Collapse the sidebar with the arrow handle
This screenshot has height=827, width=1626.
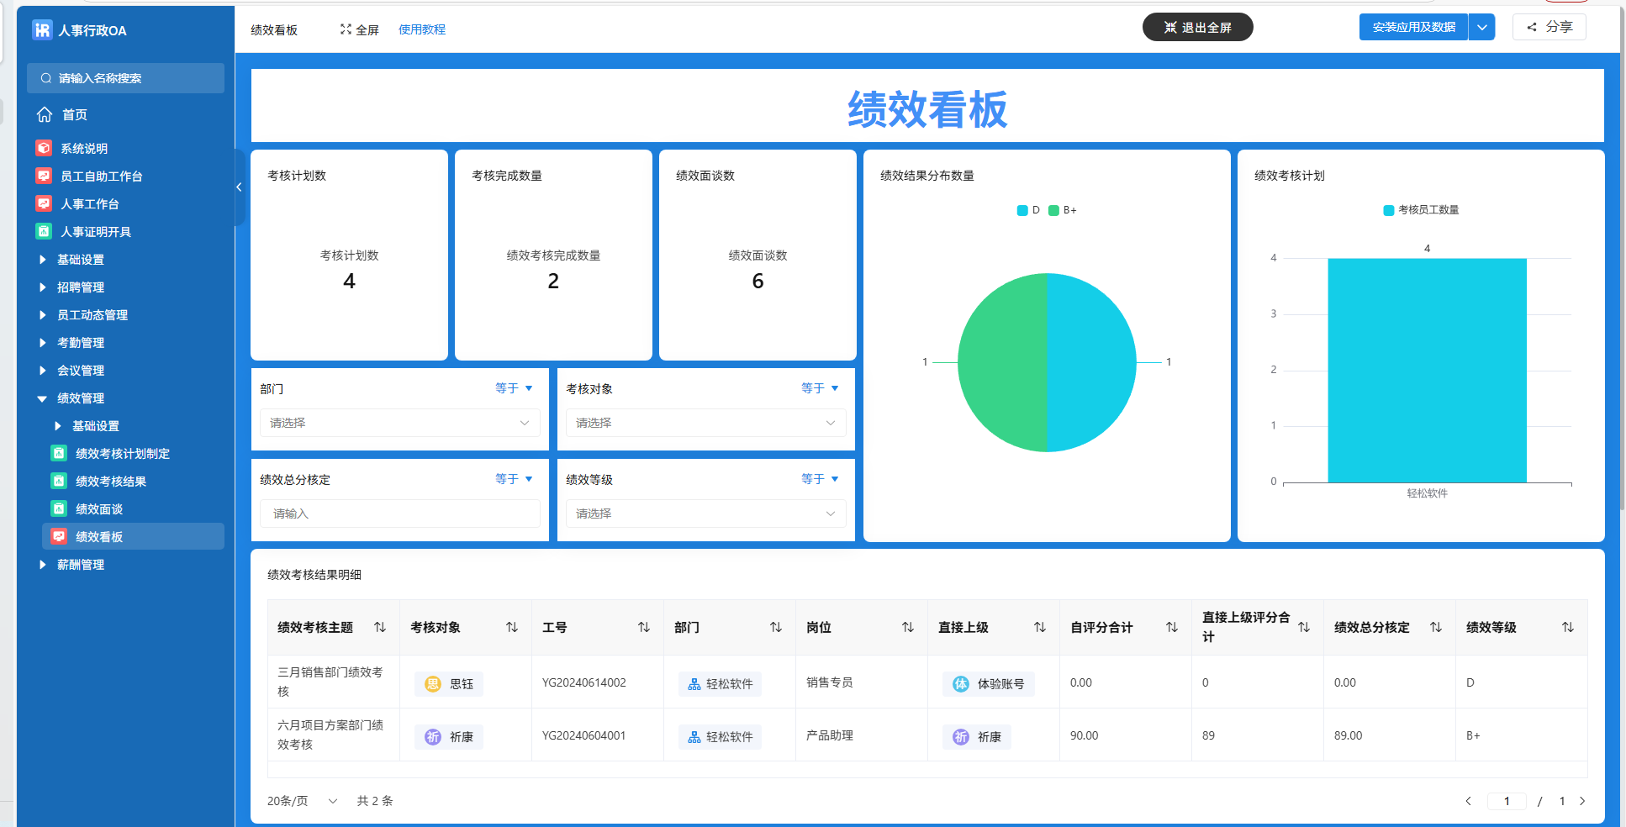(239, 187)
